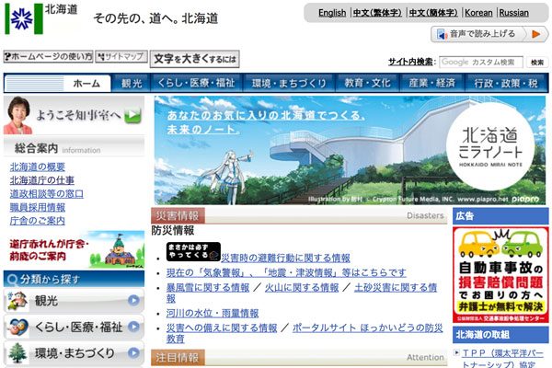552x368 pixels.
Task: Click the Hokkaido Mirai Note main banner
Action: coord(350,150)
